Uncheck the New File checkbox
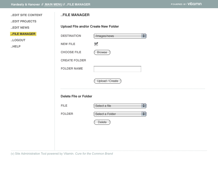 click(x=96, y=44)
